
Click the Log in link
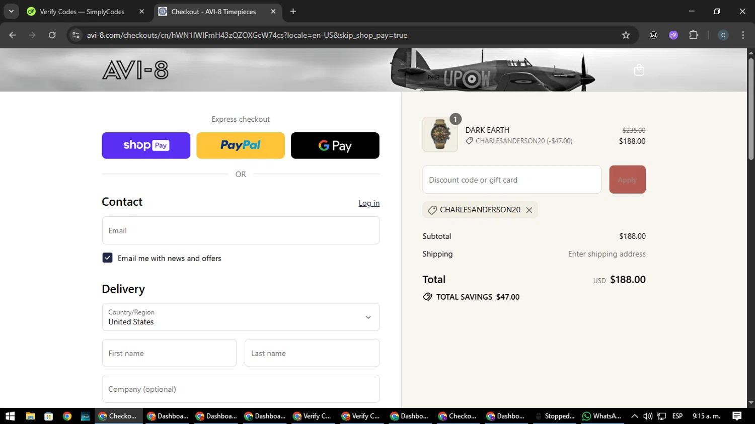pyautogui.click(x=369, y=203)
